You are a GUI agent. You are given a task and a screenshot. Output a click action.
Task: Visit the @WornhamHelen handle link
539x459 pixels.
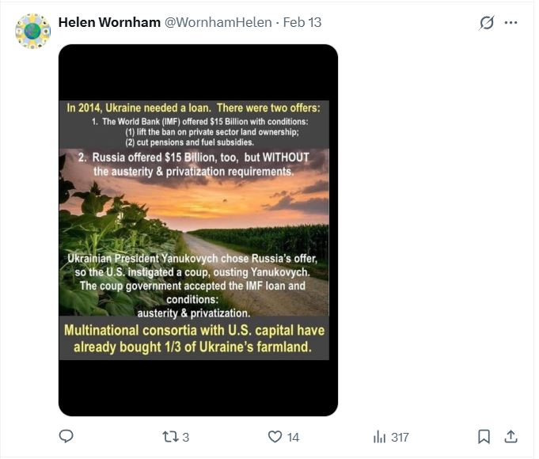(x=218, y=22)
